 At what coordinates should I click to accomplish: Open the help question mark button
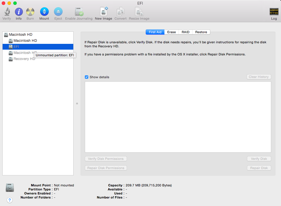pos(10,200)
